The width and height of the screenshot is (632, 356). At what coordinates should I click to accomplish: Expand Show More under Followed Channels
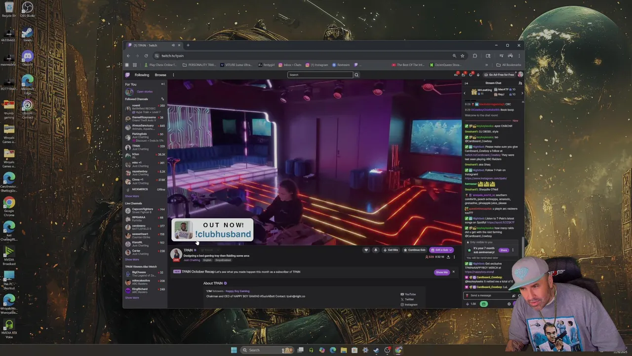coord(132,196)
